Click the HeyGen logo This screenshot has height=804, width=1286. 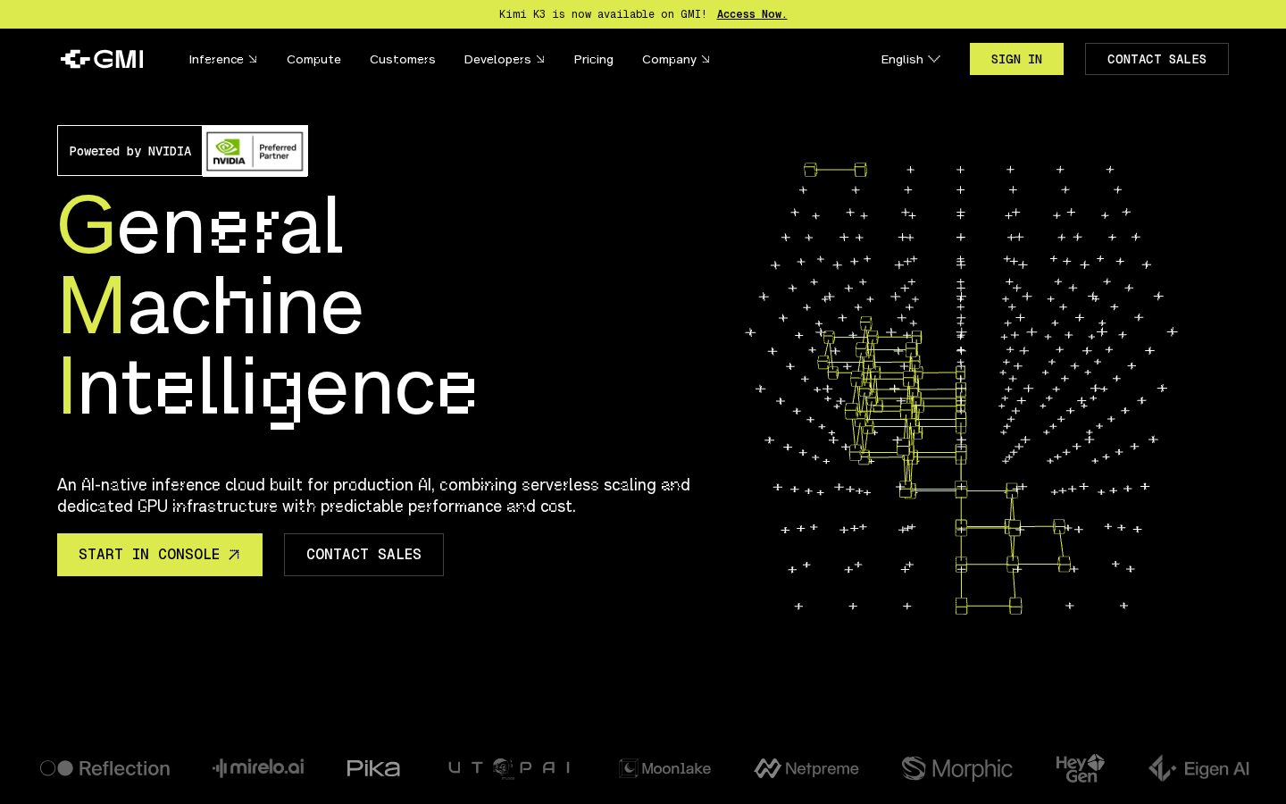click(1080, 768)
